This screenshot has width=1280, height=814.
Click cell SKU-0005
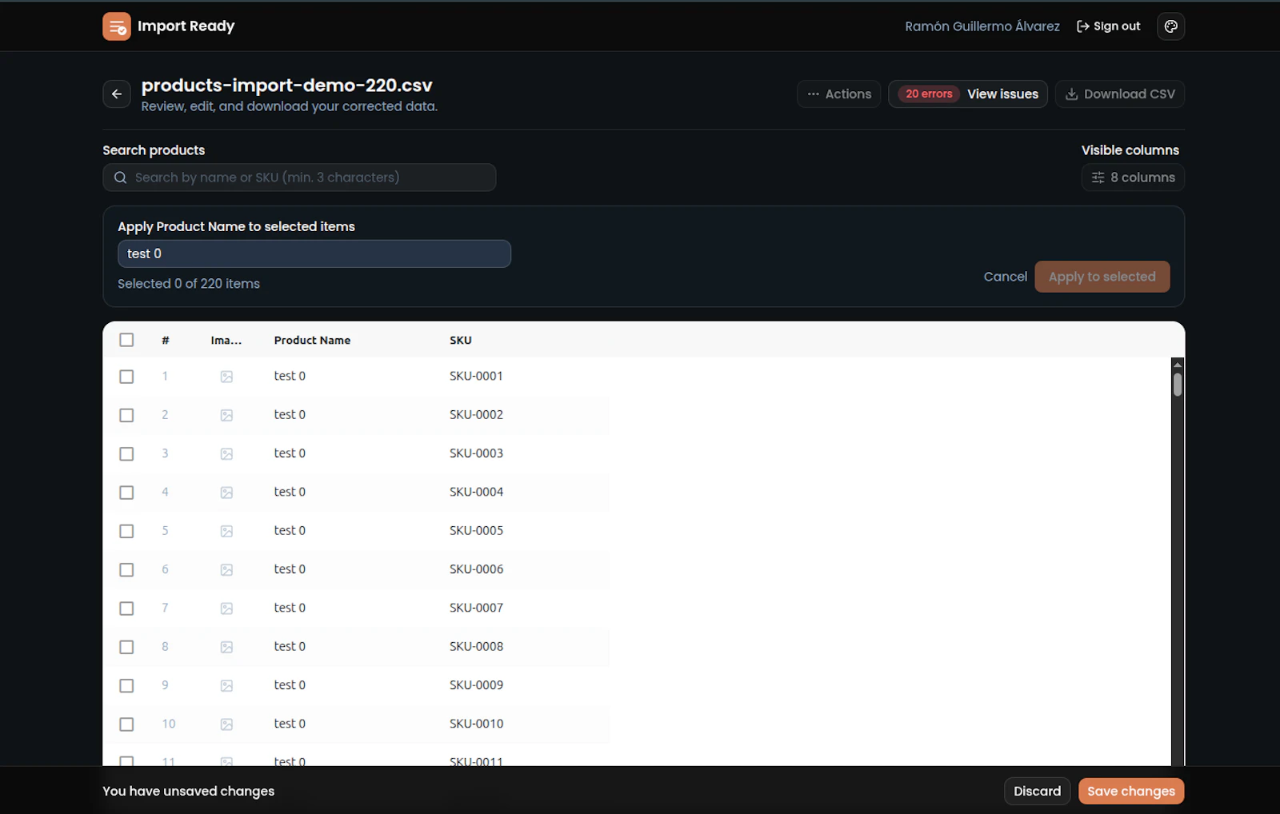click(476, 531)
